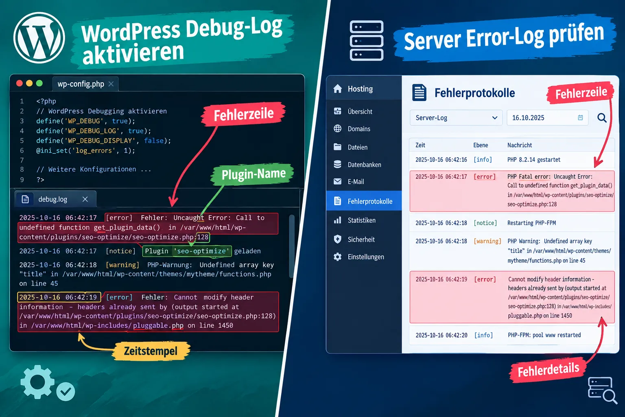
Task: Click the Übersicht dashboard icon
Action: point(337,111)
